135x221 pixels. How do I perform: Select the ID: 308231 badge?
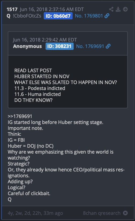pyautogui.click(x=59, y=46)
